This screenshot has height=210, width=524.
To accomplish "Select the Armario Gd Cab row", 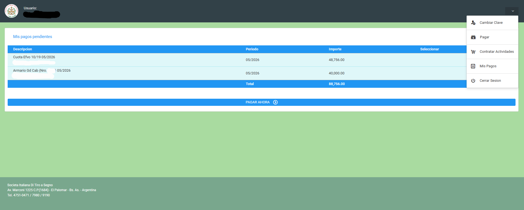I will tap(237, 73).
